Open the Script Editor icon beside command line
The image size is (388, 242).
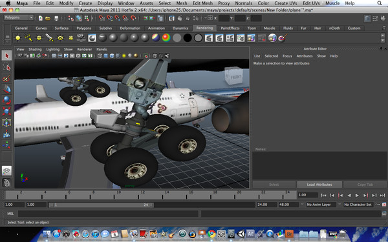click(x=383, y=214)
